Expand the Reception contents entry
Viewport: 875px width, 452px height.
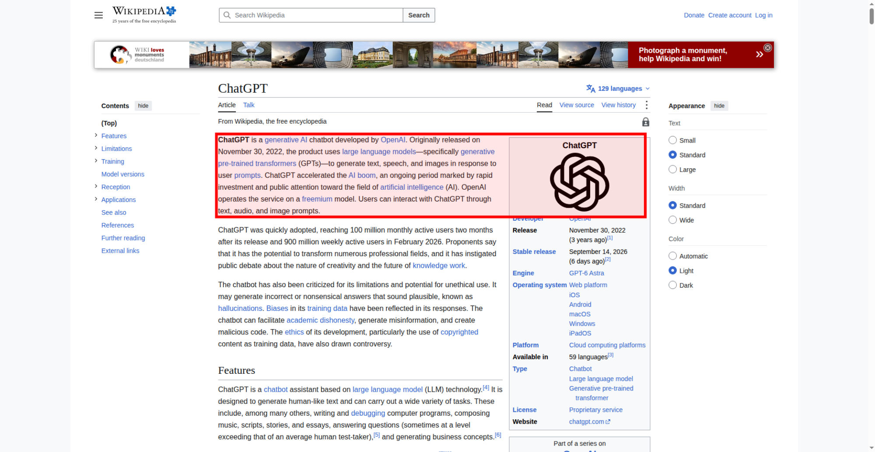click(x=96, y=186)
